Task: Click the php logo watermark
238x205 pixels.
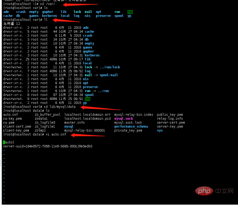Action: coord(204,191)
